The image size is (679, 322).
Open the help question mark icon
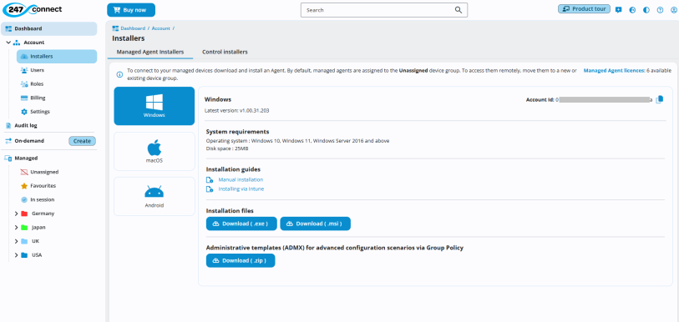pyautogui.click(x=660, y=10)
